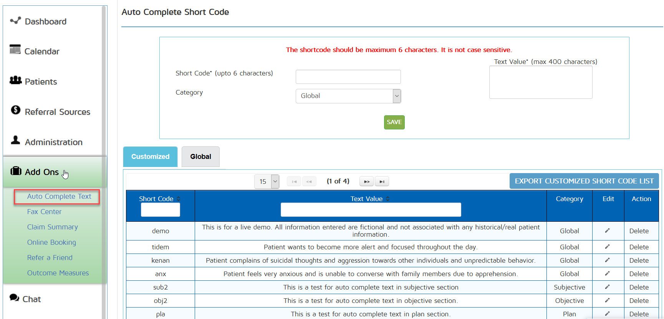Sort table by Short Code column

179,199
